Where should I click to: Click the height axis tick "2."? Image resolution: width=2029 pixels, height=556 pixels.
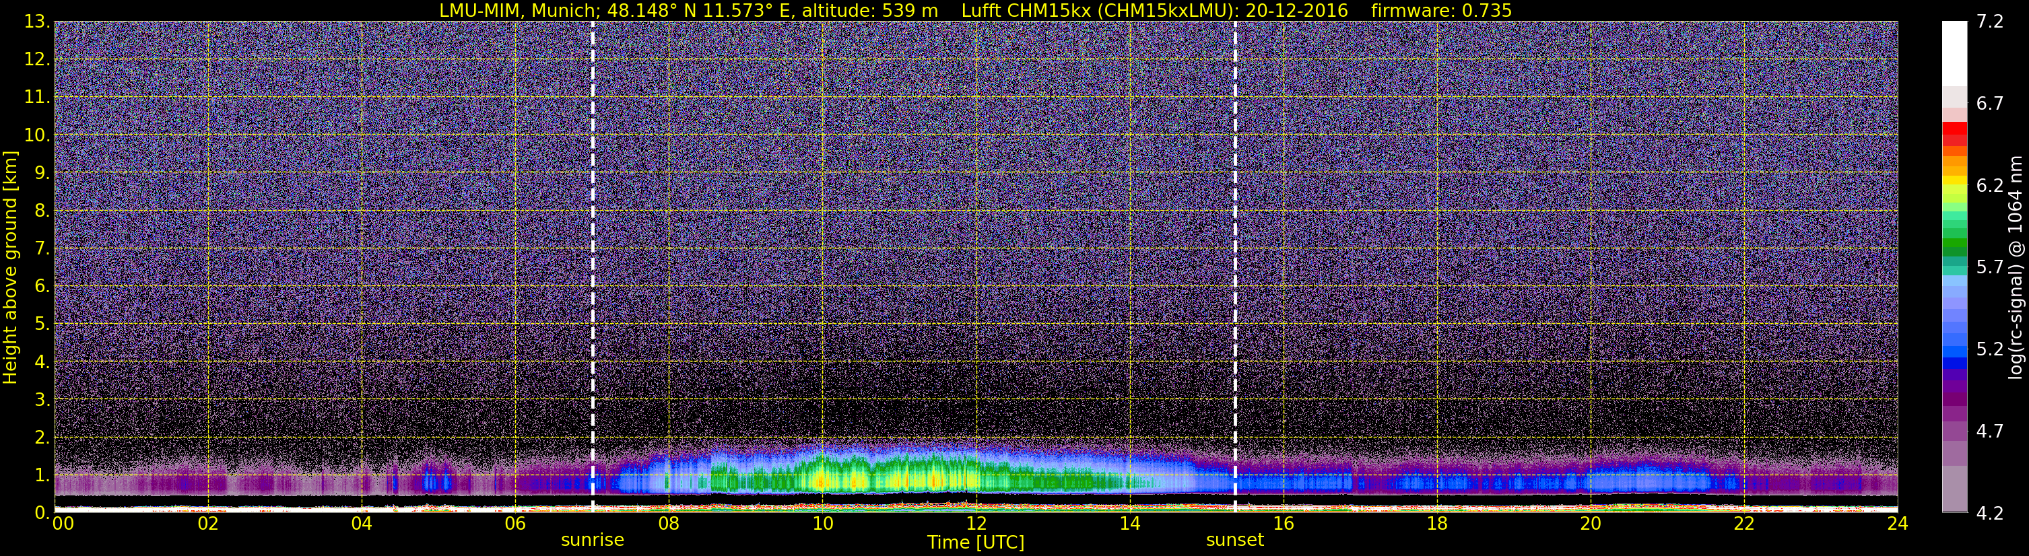pyautogui.click(x=41, y=438)
